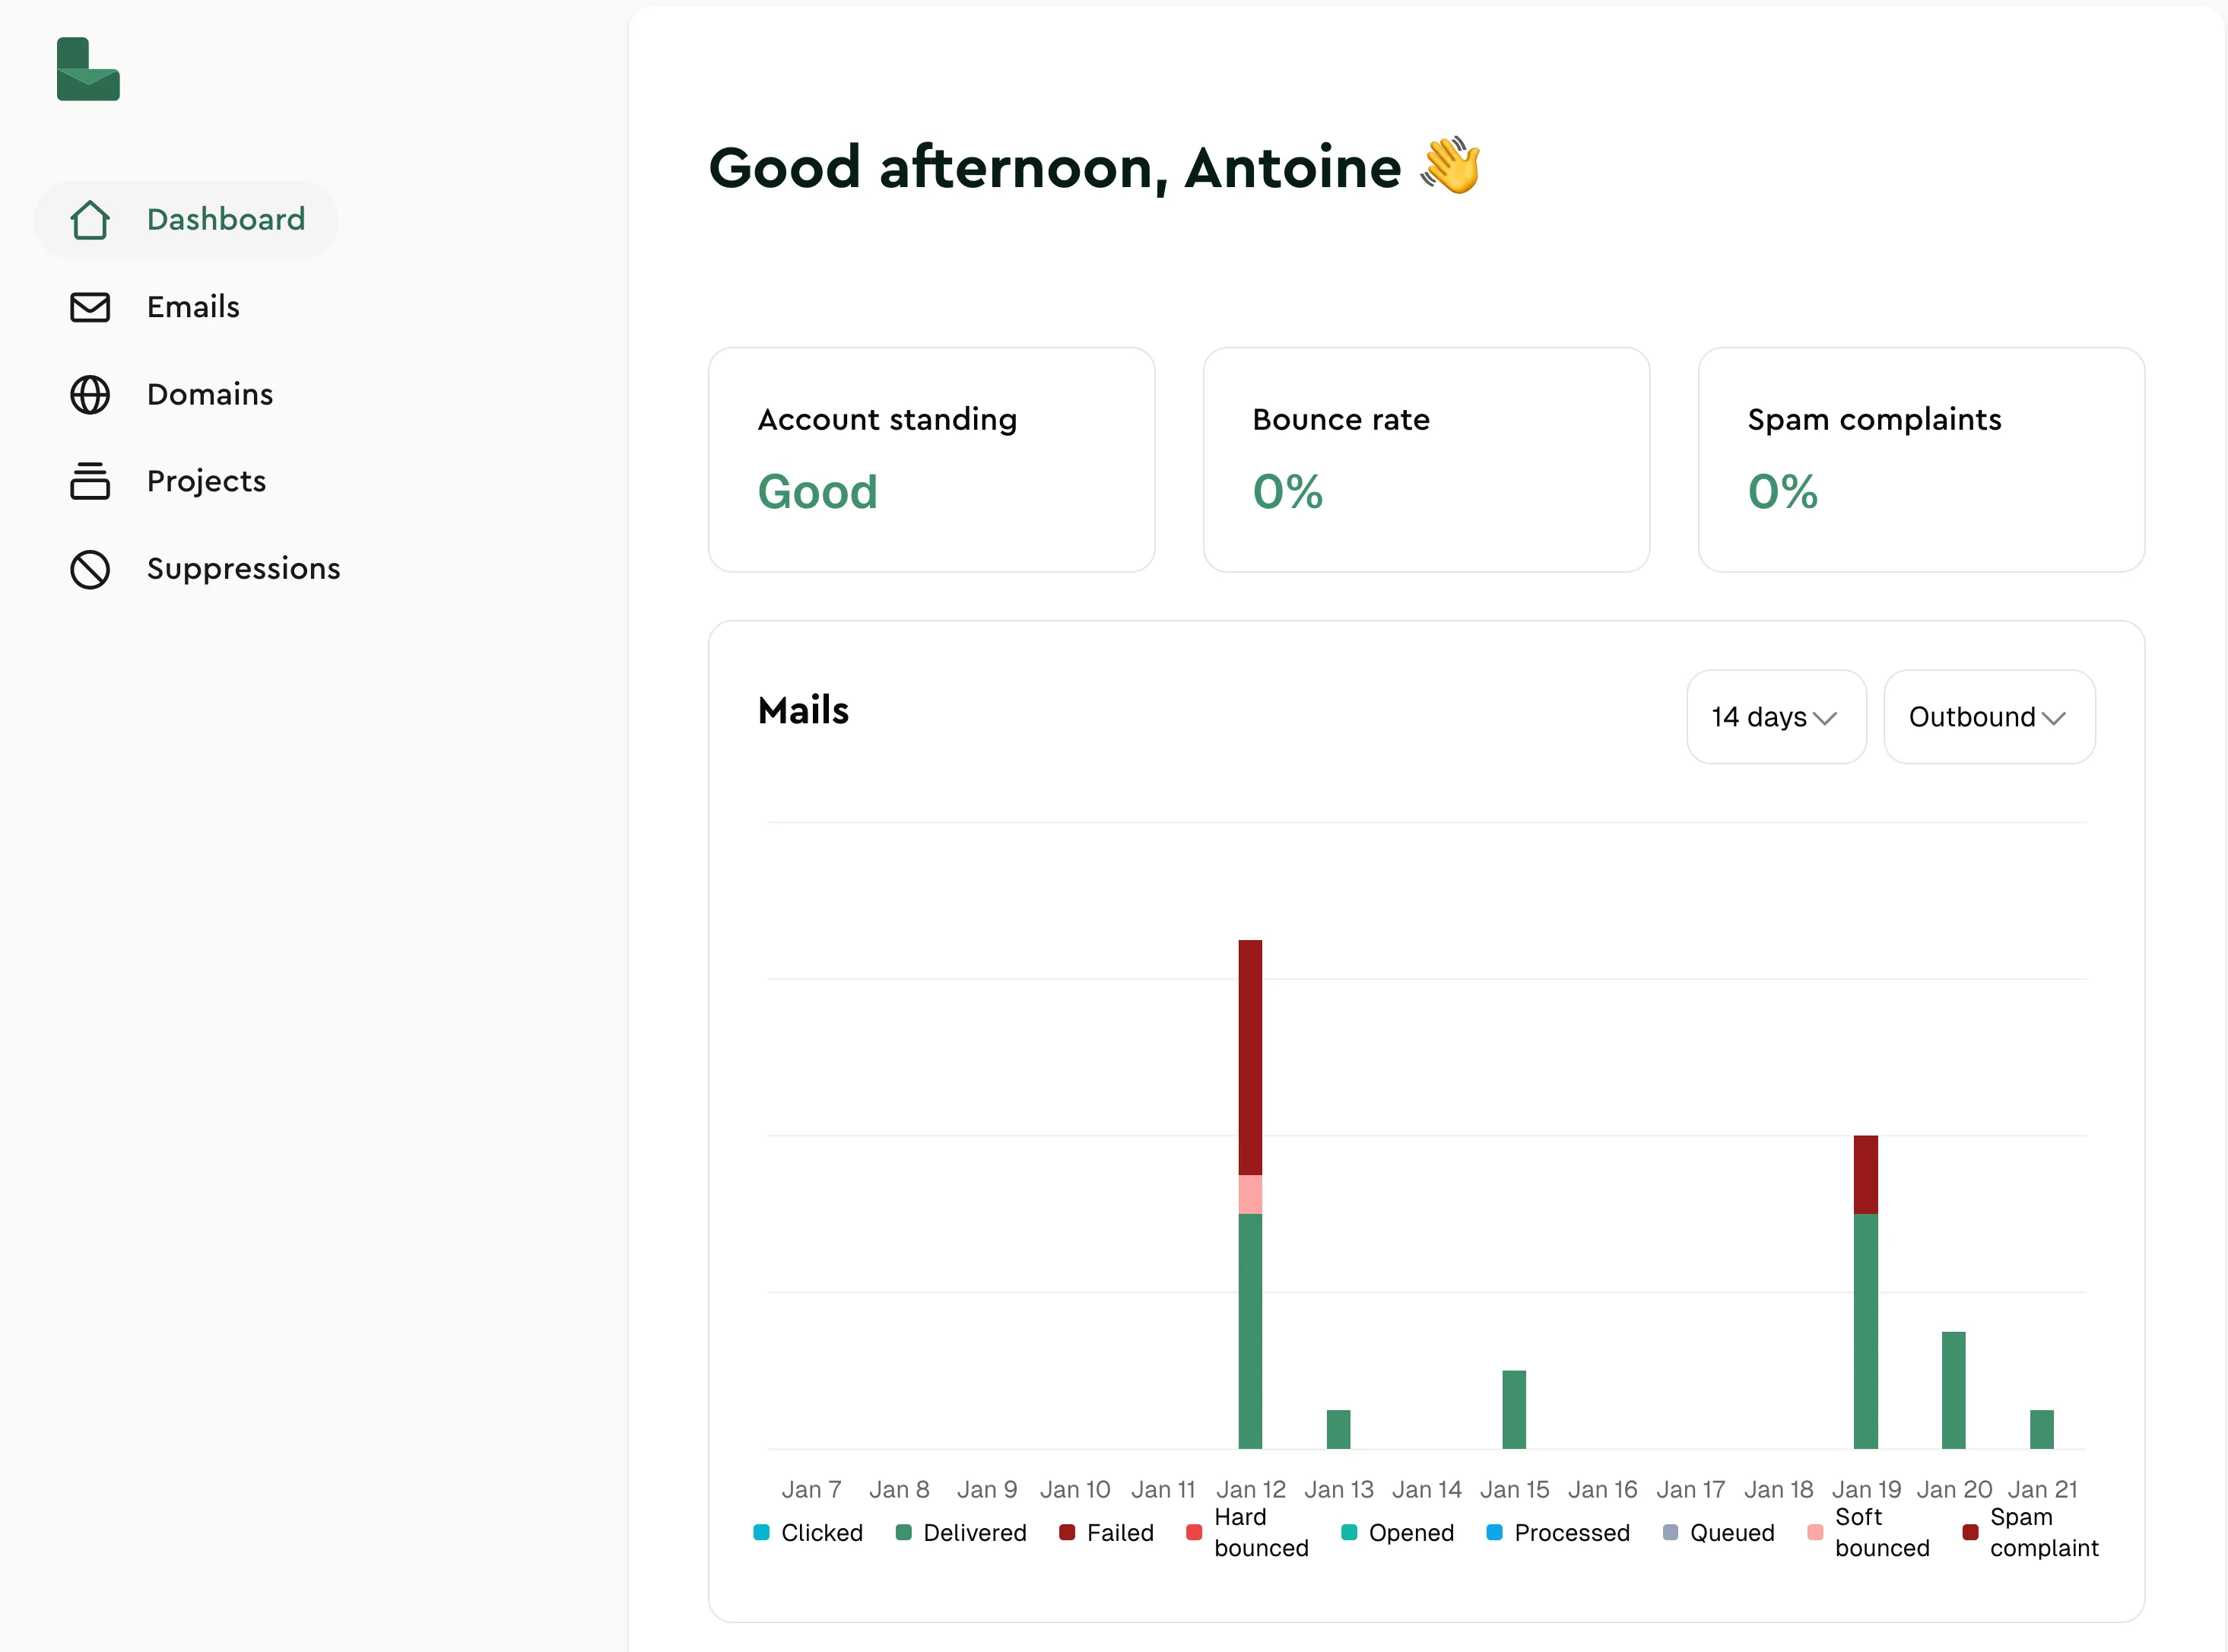Screen dimensions: 2228x1652
Task: Select the Dashboard home icon
Action: pos(91,219)
